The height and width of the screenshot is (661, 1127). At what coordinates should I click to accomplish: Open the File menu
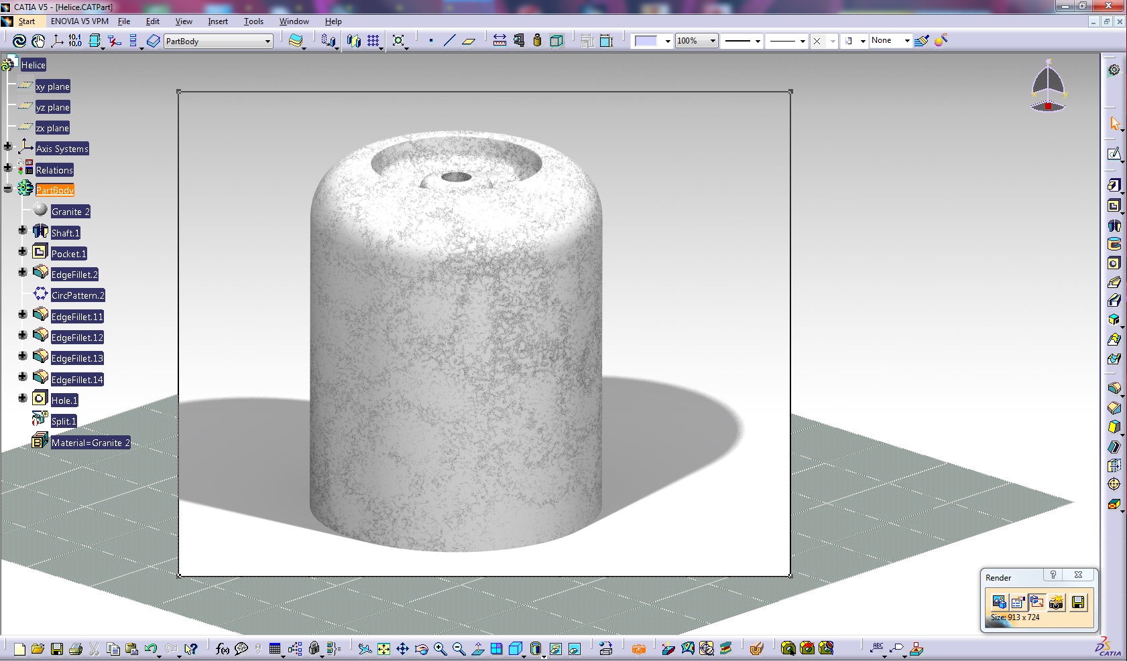pos(124,21)
